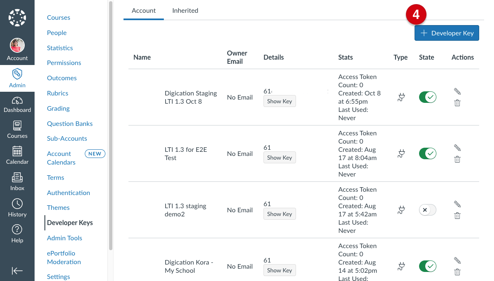This screenshot has width=494, height=281.
Task: Delete the LTI 1.3 for E2E Test key with the trash icon
Action: (457, 159)
